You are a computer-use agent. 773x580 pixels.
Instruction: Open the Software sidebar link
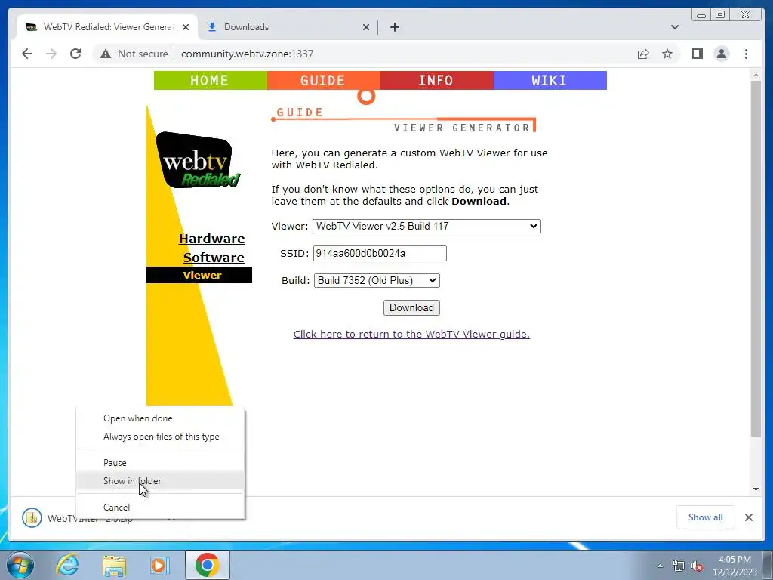(214, 258)
